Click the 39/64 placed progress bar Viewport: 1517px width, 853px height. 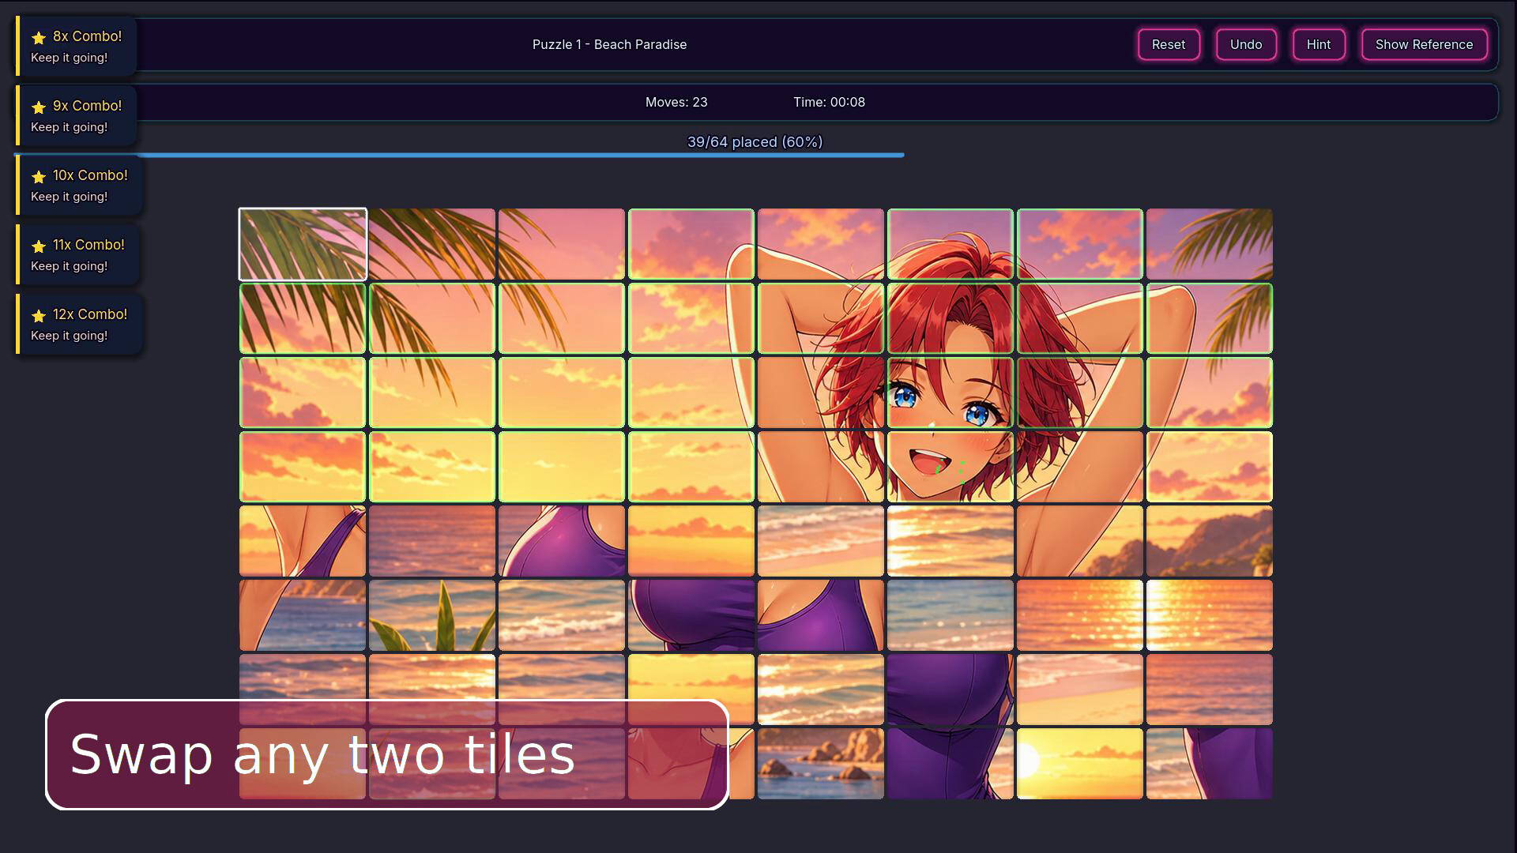click(x=756, y=155)
